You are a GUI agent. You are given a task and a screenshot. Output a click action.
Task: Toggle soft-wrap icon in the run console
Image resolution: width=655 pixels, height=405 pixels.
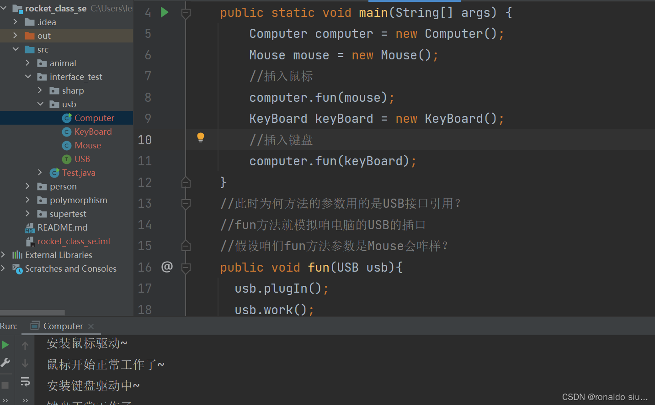tap(25, 381)
